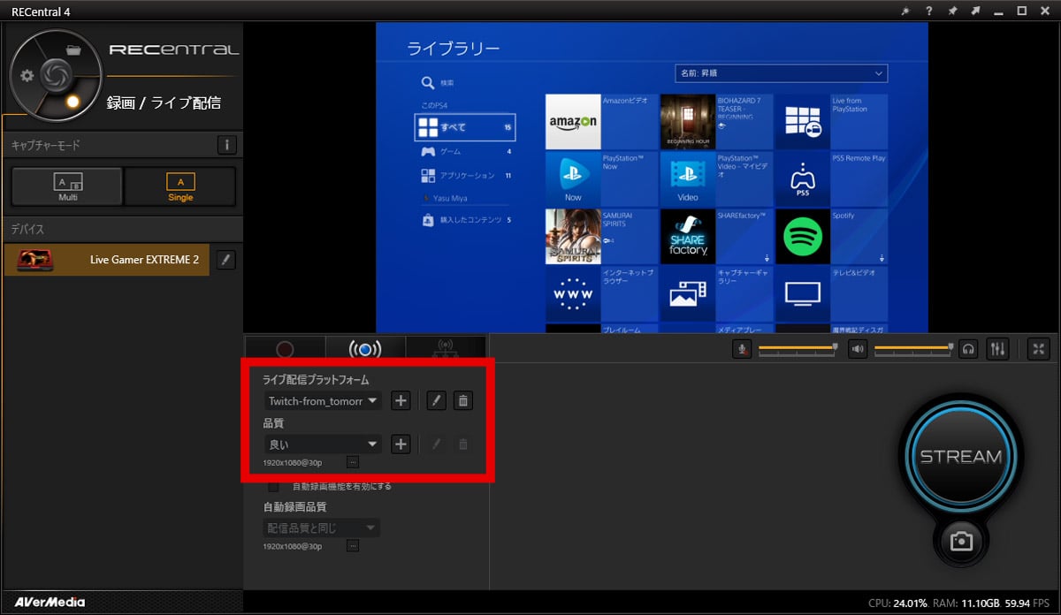Select ゲーム category in the PS4 preview
Viewport: 1061px width, 615px height.
coord(466,152)
